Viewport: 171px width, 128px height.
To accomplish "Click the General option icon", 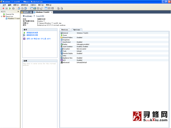I will 62,33.
